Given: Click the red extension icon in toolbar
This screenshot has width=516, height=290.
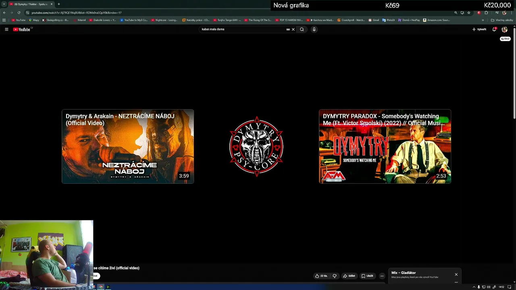Looking at the screenshot, I should click(x=479, y=12).
